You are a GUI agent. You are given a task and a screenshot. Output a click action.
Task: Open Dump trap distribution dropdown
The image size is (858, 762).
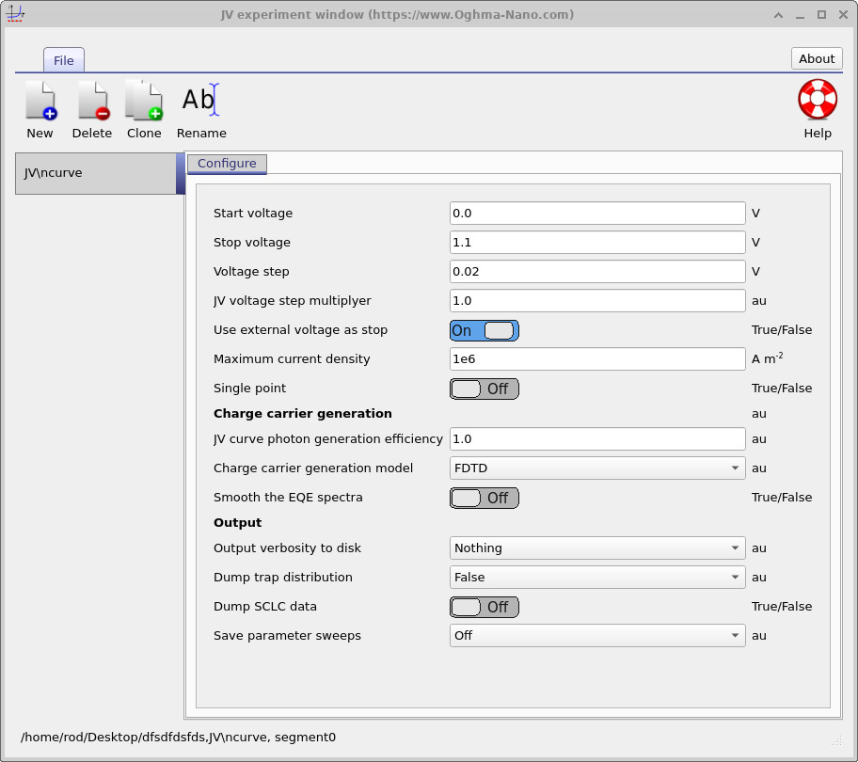[597, 577]
